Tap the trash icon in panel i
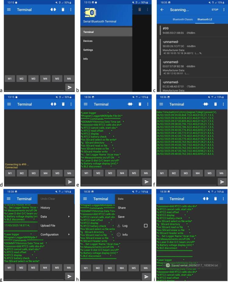Image resolution: width=228 pixels, height=282 pixels. point(216,199)
